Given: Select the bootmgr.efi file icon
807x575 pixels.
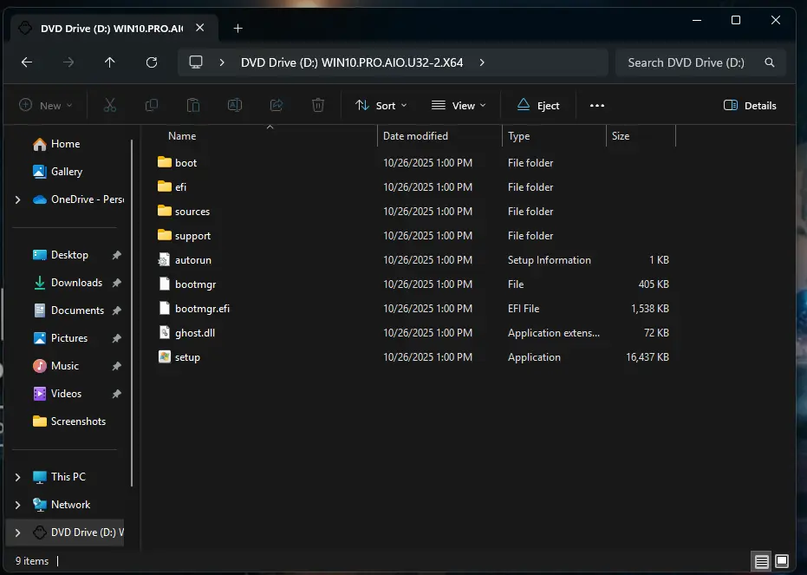Looking at the screenshot, I should [164, 308].
